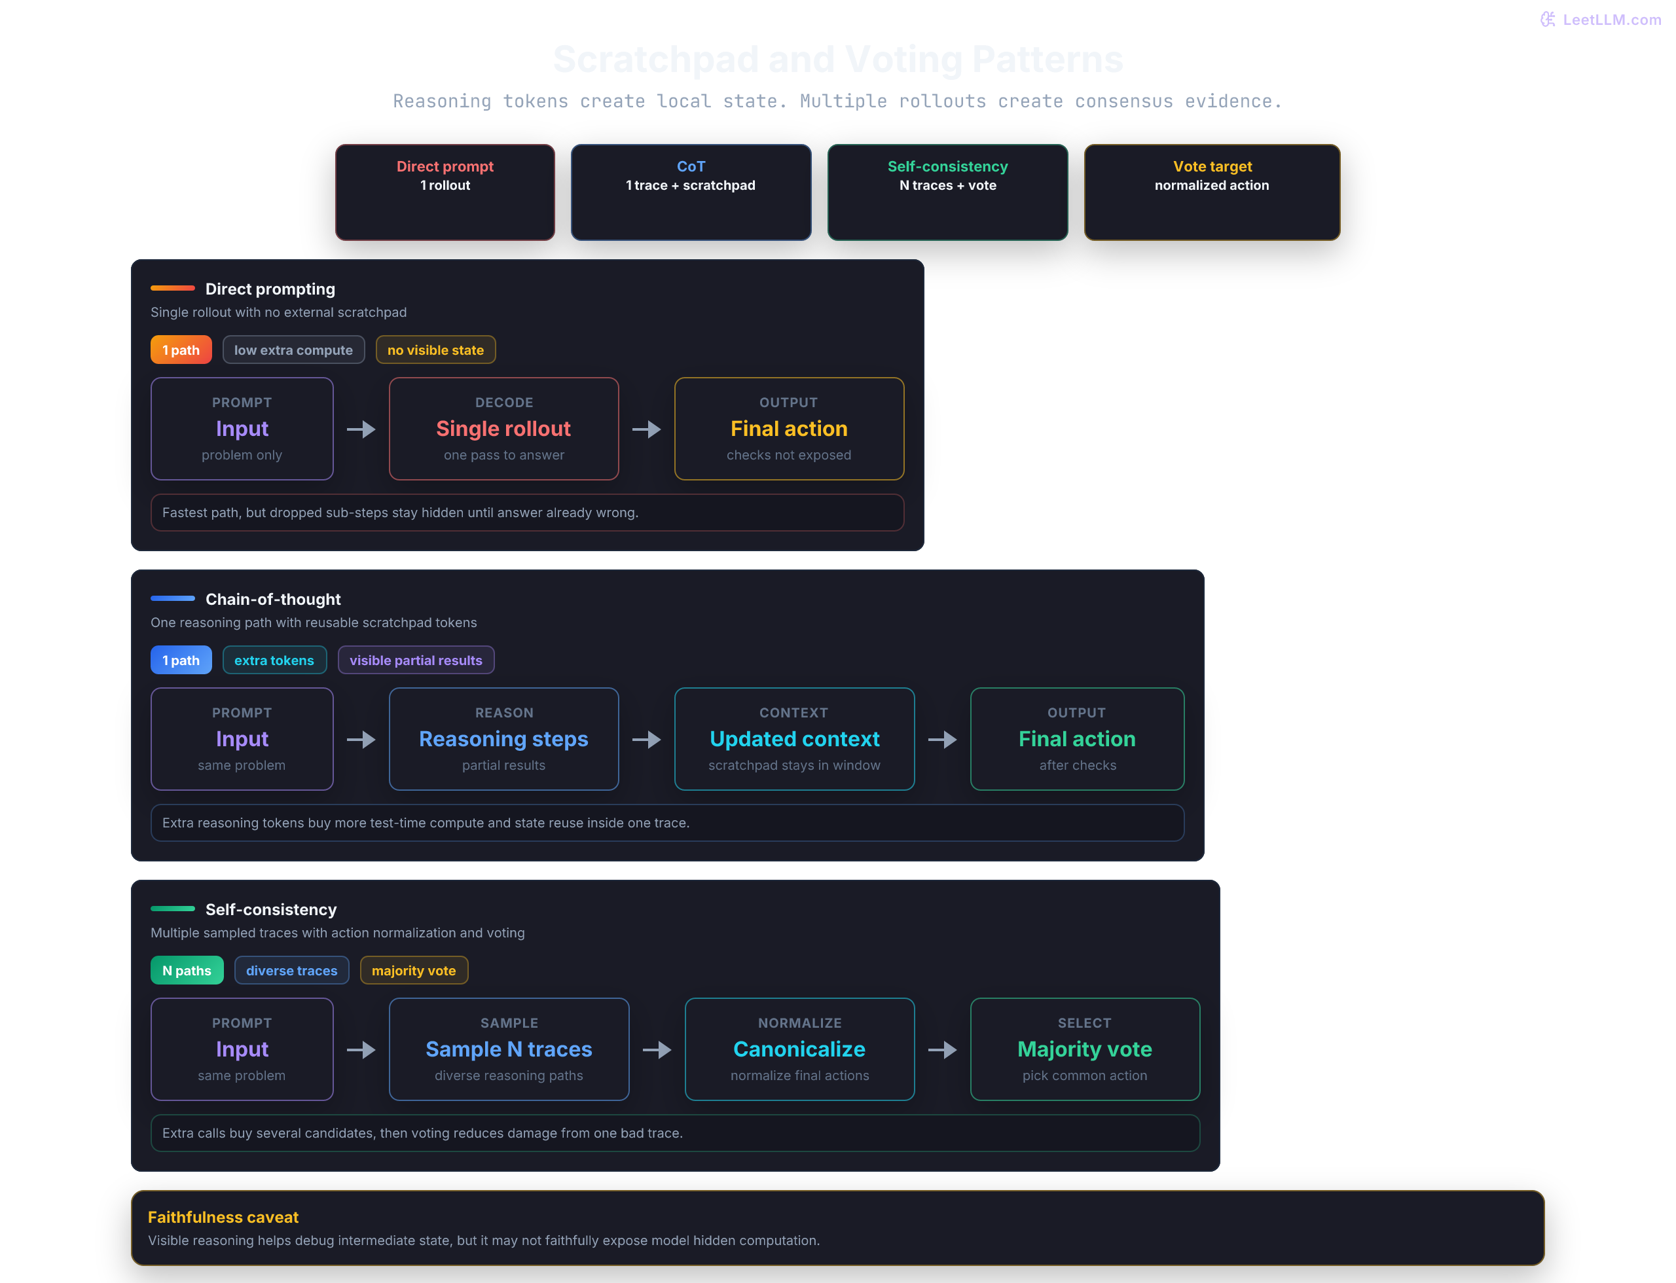Screen dimensions: 1676x1283
Task: Click the LeetLLM.com logo icon
Action: click(1547, 19)
